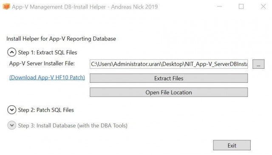
Task: Select the "Step 2: Patch SQL Files" header text
Action: point(46,110)
